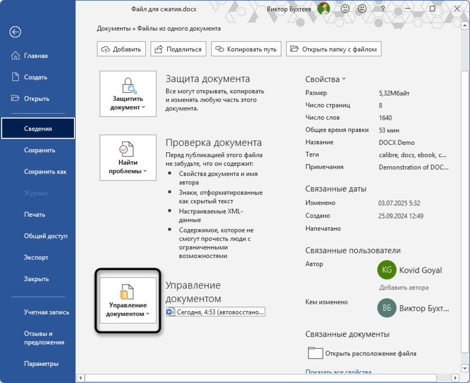Select Экспорт in the left sidebar

(35, 257)
